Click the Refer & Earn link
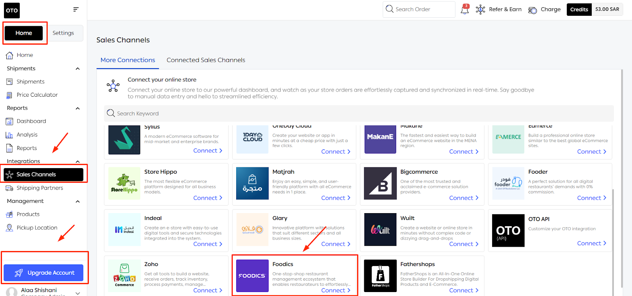The height and width of the screenshot is (296, 632). click(505, 9)
